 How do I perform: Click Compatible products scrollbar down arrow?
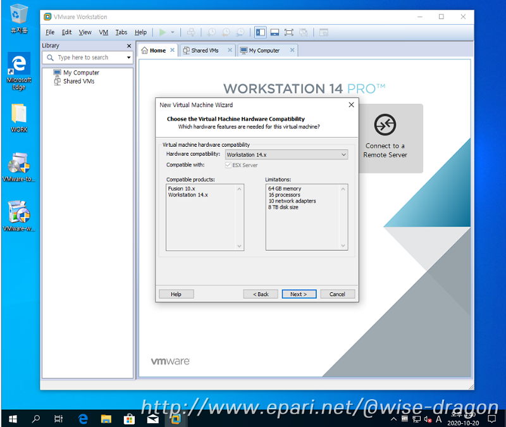point(239,246)
